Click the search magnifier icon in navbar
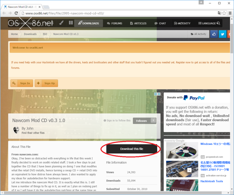 tap(218, 23)
